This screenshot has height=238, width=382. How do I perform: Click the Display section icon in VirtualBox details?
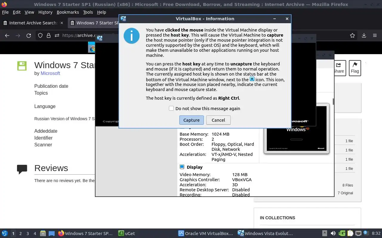pos(182,167)
